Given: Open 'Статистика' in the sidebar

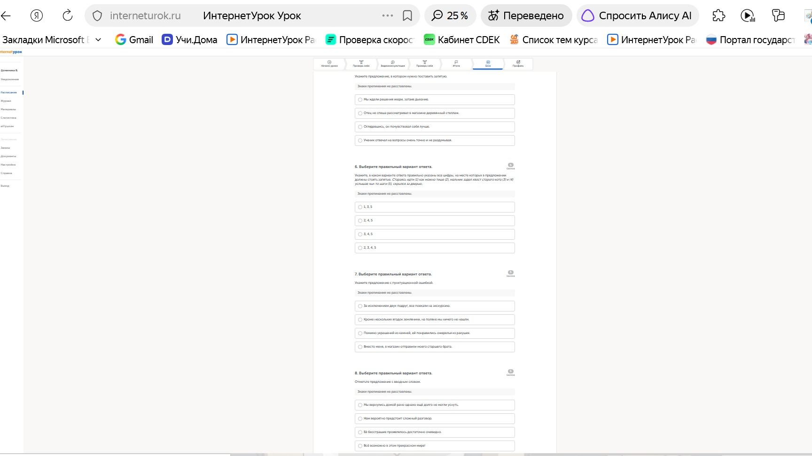Looking at the screenshot, I should pyautogui.click(x=8, y=118).
